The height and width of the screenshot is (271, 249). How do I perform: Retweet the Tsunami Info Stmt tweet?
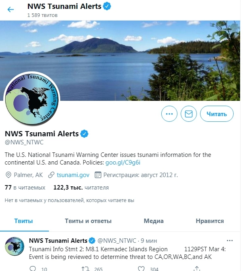pyautogui.click(x=85, y=269)
